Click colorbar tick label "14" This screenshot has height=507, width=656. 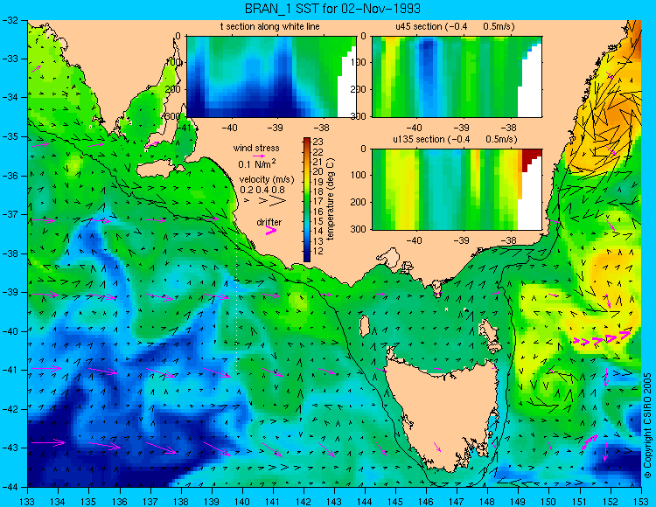click(x=318, y=231)
